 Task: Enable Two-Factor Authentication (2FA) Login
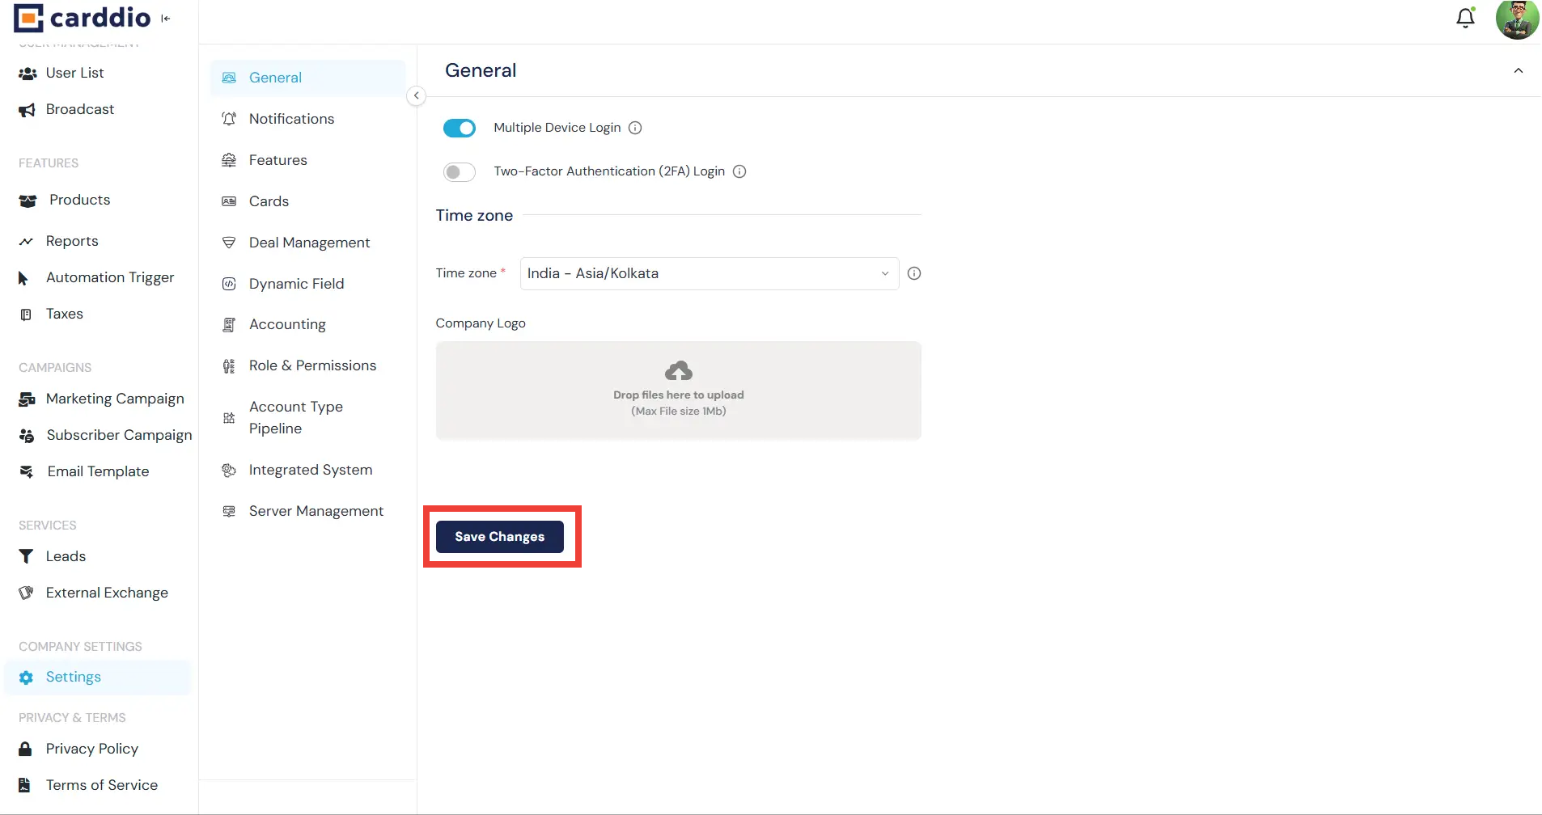(x=459, y=171)
